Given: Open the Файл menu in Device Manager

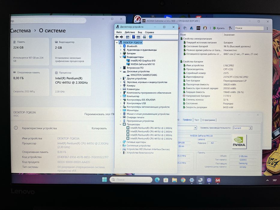Looking at the screenshot, I should click(x=119, y=32).
